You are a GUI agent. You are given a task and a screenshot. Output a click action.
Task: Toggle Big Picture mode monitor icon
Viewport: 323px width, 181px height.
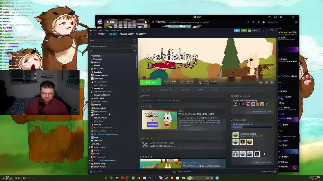click(263, 30)
